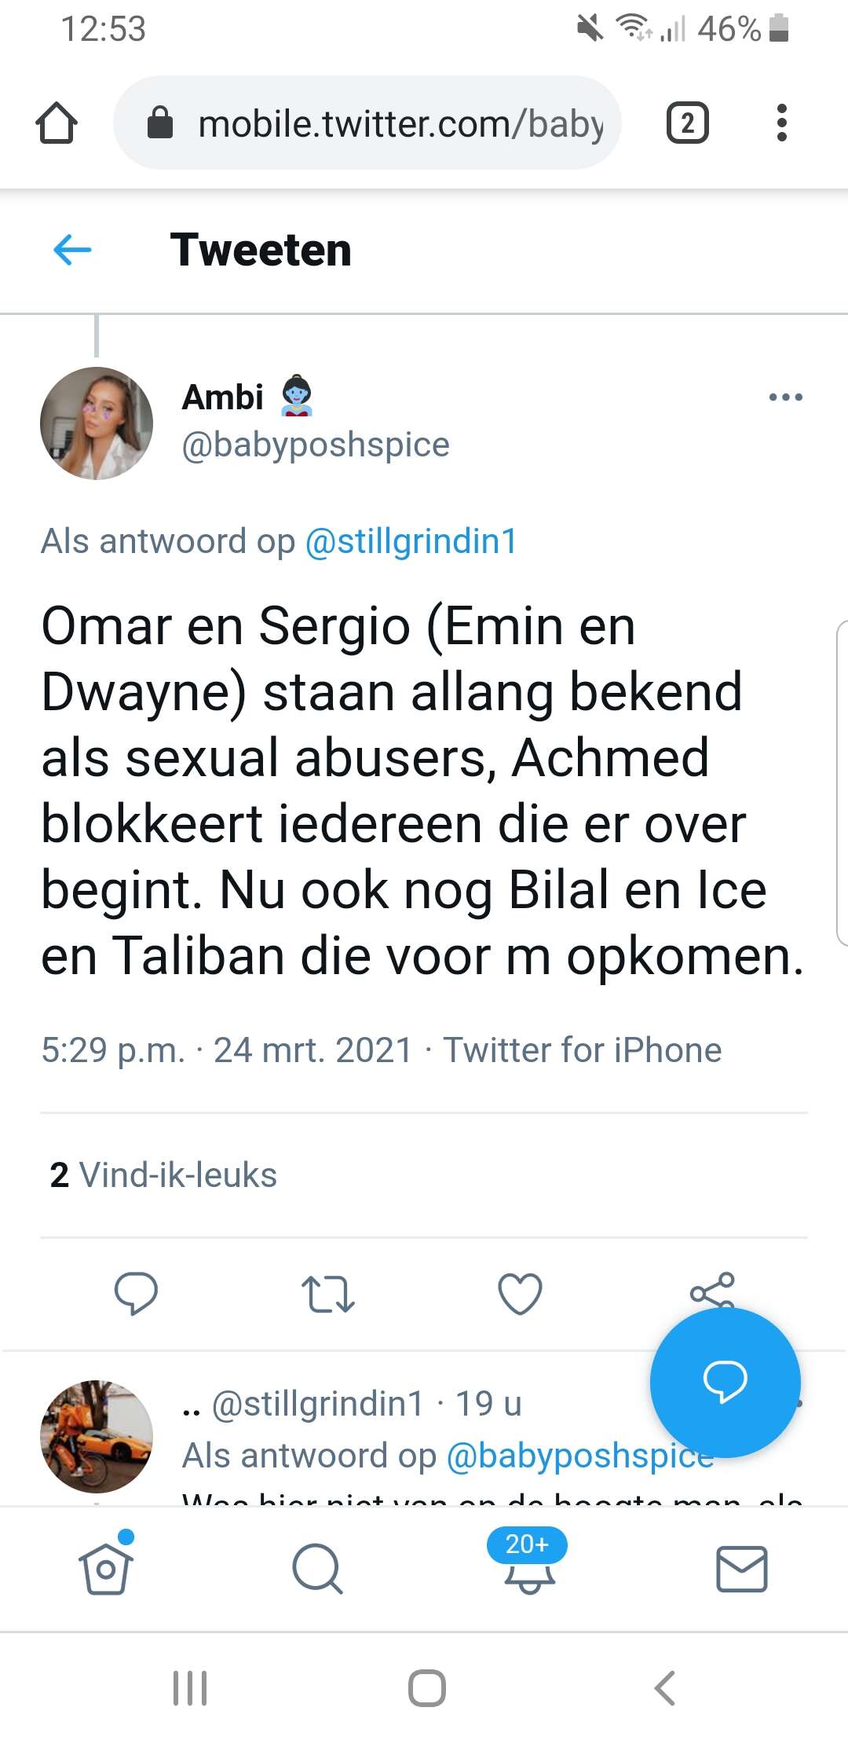Open Ambi's profile picture

pyautogui.click(x=97, y=423)
